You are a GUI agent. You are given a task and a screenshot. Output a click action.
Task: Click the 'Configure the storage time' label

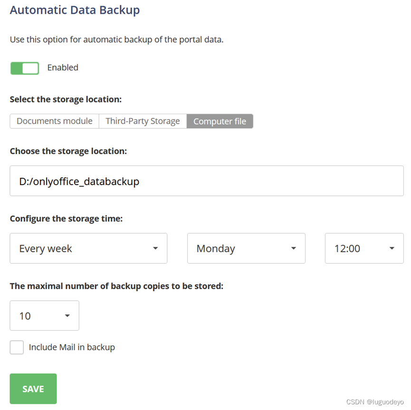66,219
